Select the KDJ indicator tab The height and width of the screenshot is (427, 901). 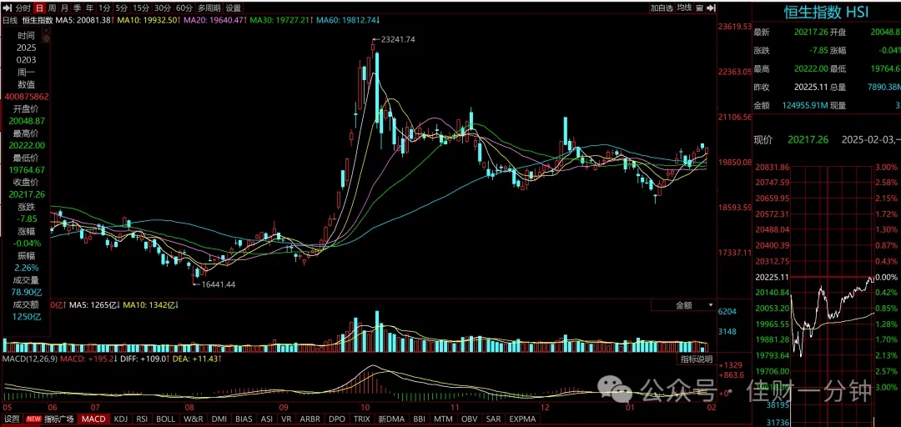(121, 419)
